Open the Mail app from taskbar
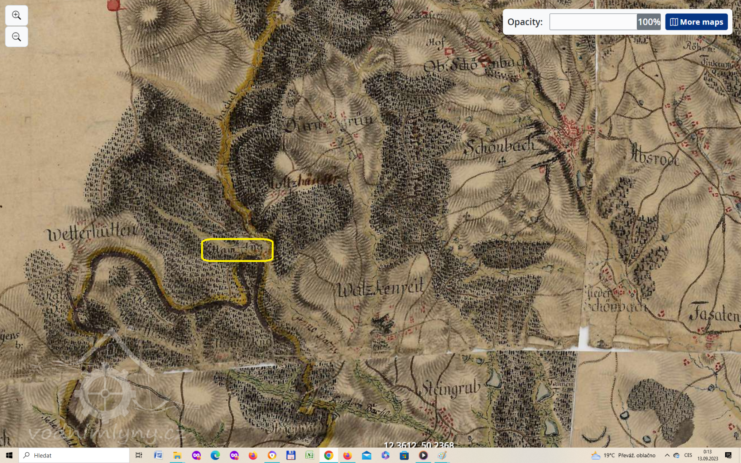 (x=367, y=455)
